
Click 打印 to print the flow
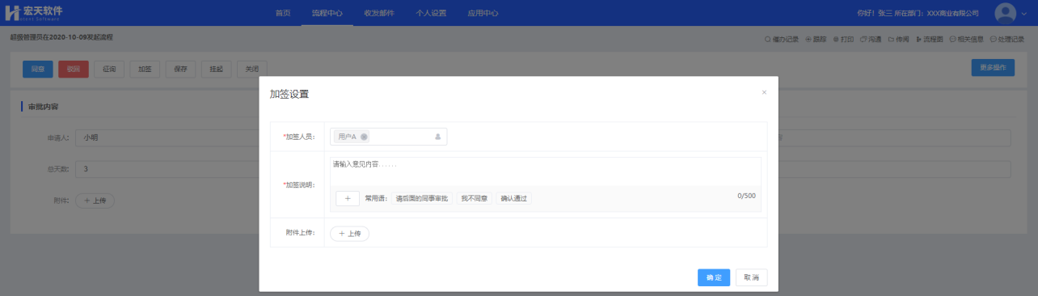[843, 39]
